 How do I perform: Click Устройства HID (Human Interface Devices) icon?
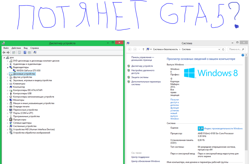[x=11, y=130]
